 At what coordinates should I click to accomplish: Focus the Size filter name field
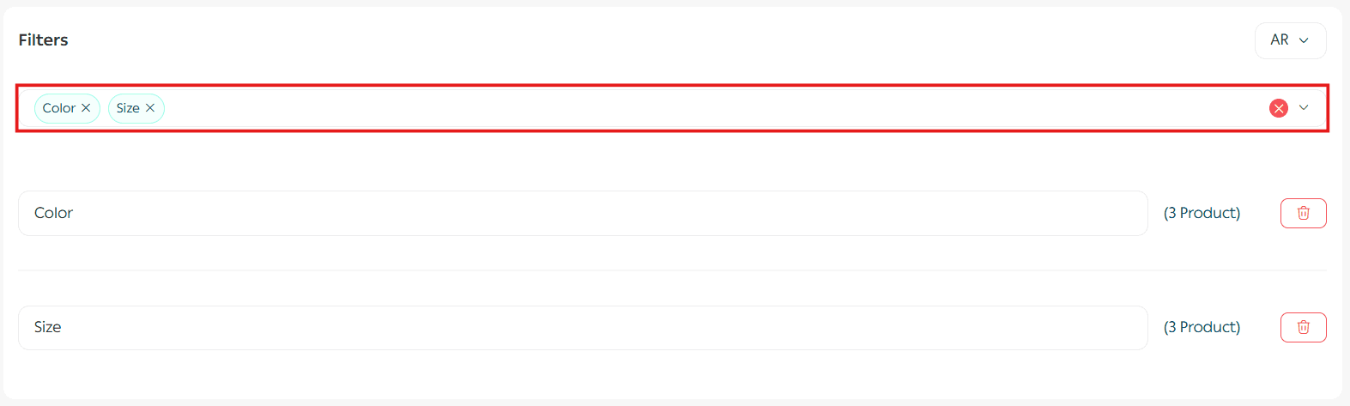(582, 327)
